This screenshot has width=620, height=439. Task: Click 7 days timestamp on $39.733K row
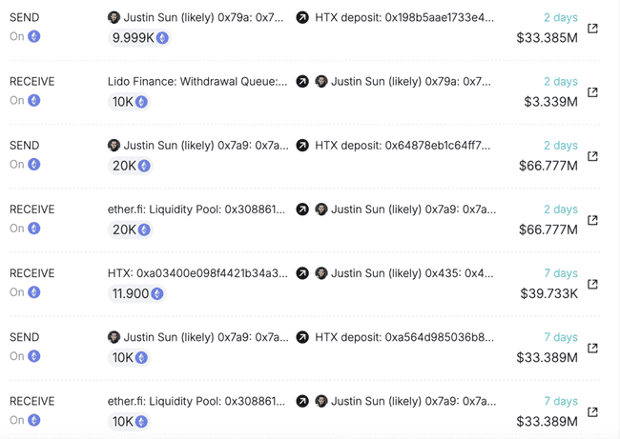point(560,273)
